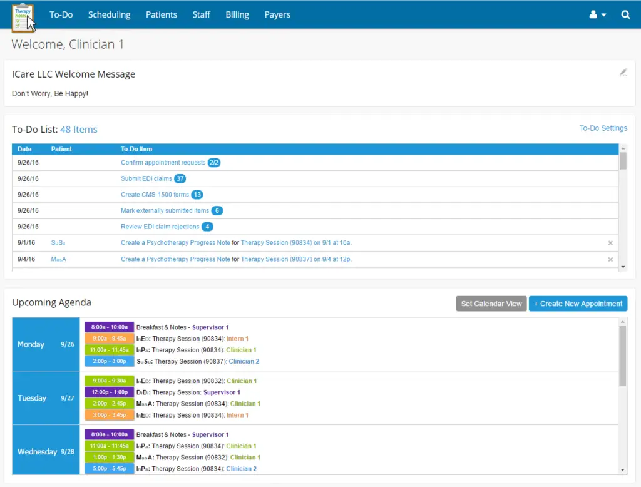The width and height of the screenshot is (641, 487).
Task: Select the purple 8:00a - 10:00a Monday slot
Action: 110,327
